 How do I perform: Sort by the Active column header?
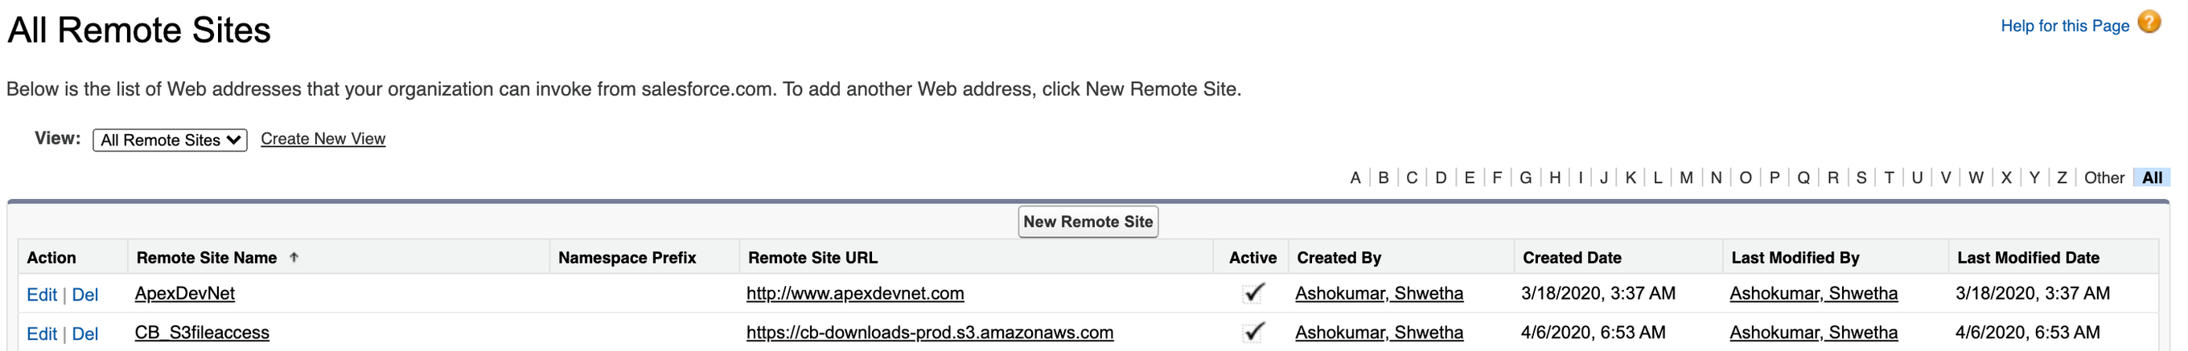click(x=1252, y=258)
